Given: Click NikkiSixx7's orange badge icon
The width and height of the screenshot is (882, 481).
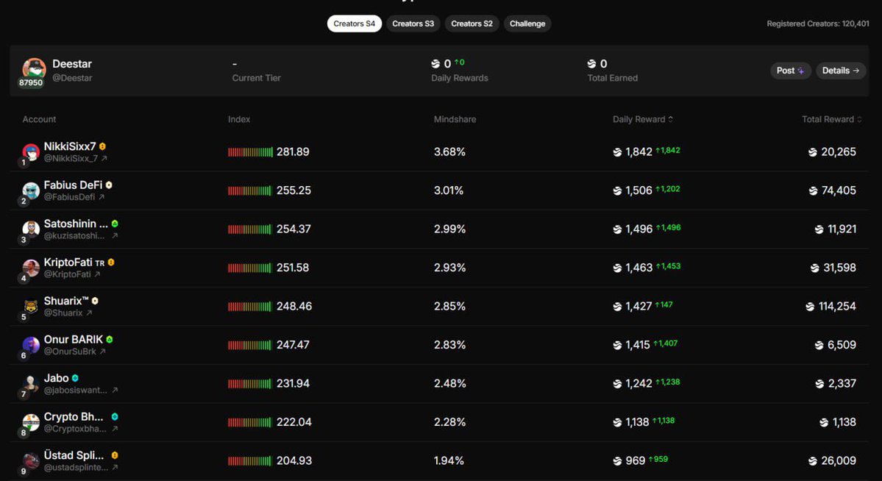Looking at the screenshot, I should 102,146.
